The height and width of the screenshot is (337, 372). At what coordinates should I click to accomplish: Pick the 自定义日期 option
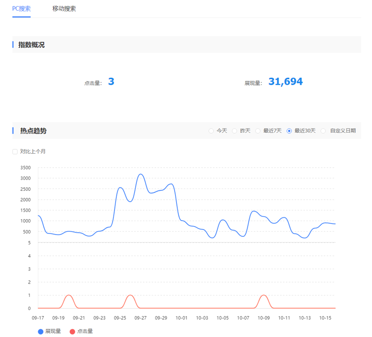(x=323, y=131)
